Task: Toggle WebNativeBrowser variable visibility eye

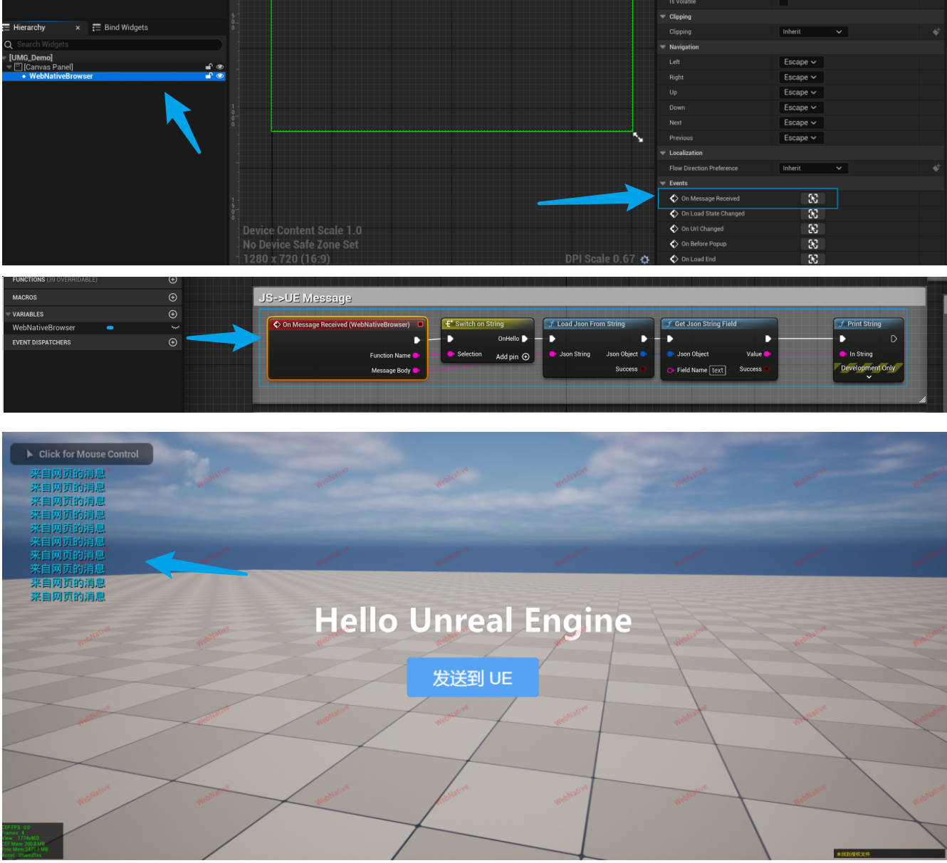Action: 175,328
